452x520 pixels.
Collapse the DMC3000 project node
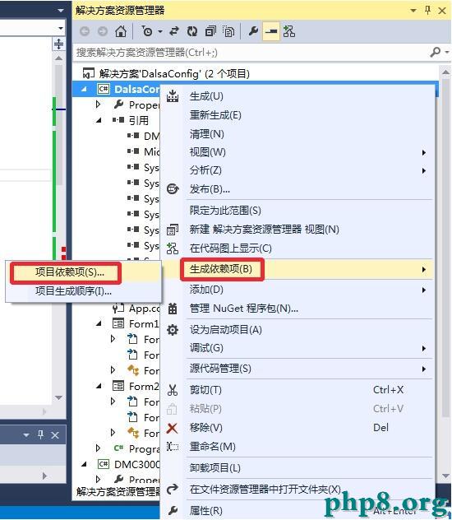point(84,464)
